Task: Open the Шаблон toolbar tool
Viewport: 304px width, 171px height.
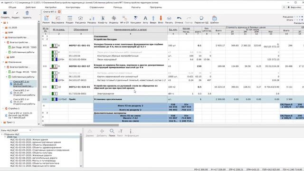Action: coord(214,18)
